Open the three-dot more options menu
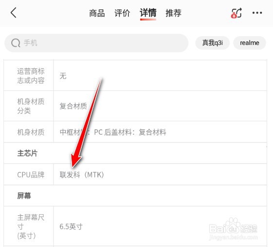 (x=257, y=13)
